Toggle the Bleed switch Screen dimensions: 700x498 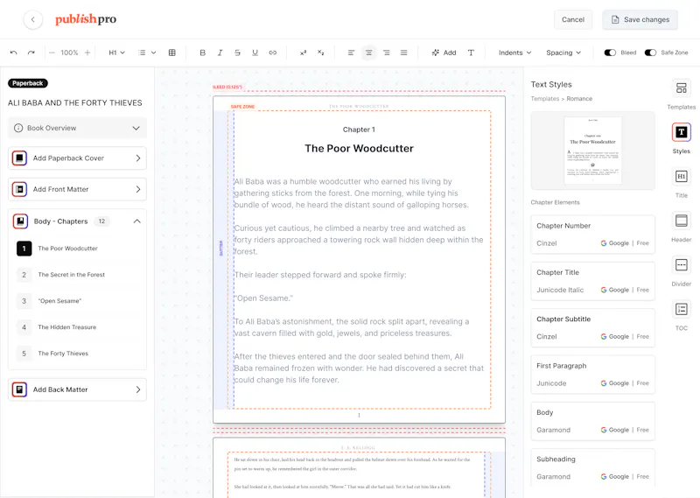point(610,53)
